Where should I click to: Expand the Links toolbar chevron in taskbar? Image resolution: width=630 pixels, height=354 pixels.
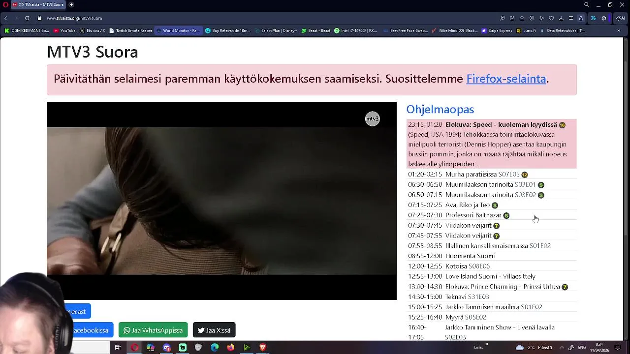(487, 345)
